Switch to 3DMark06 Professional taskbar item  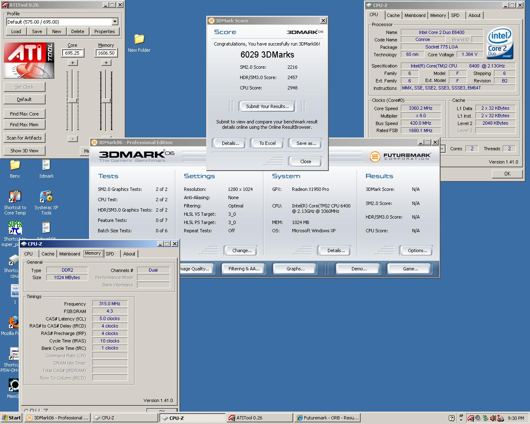(x=57, y=418)
